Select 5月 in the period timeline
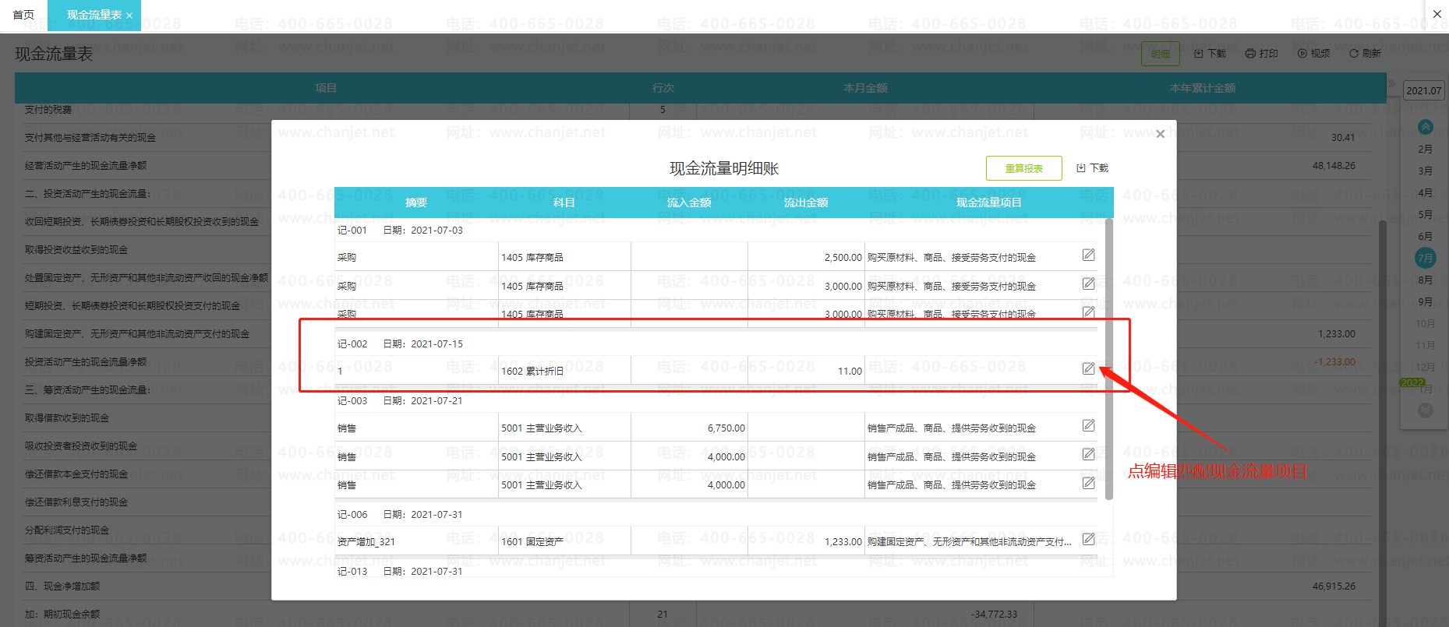1449x627 pixels. pos(1425,214)
